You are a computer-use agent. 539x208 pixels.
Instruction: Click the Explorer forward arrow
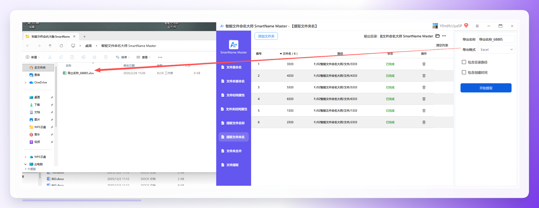click(39, 46)
